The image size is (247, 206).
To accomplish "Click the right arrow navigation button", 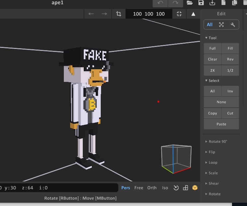I will (104, 14).
